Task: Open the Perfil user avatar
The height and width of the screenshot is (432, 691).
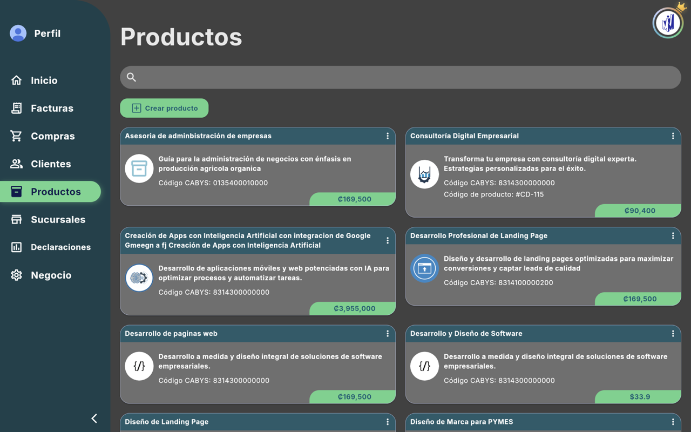Action: (x=18, y=33)
